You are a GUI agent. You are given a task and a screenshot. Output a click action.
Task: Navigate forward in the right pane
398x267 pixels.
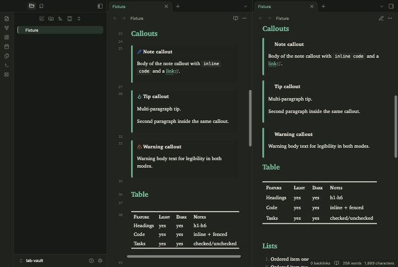(269, 18)
